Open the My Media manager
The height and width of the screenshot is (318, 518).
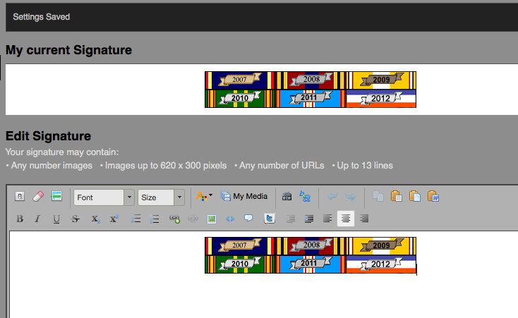pyautogui.click(x=243, y=197)
